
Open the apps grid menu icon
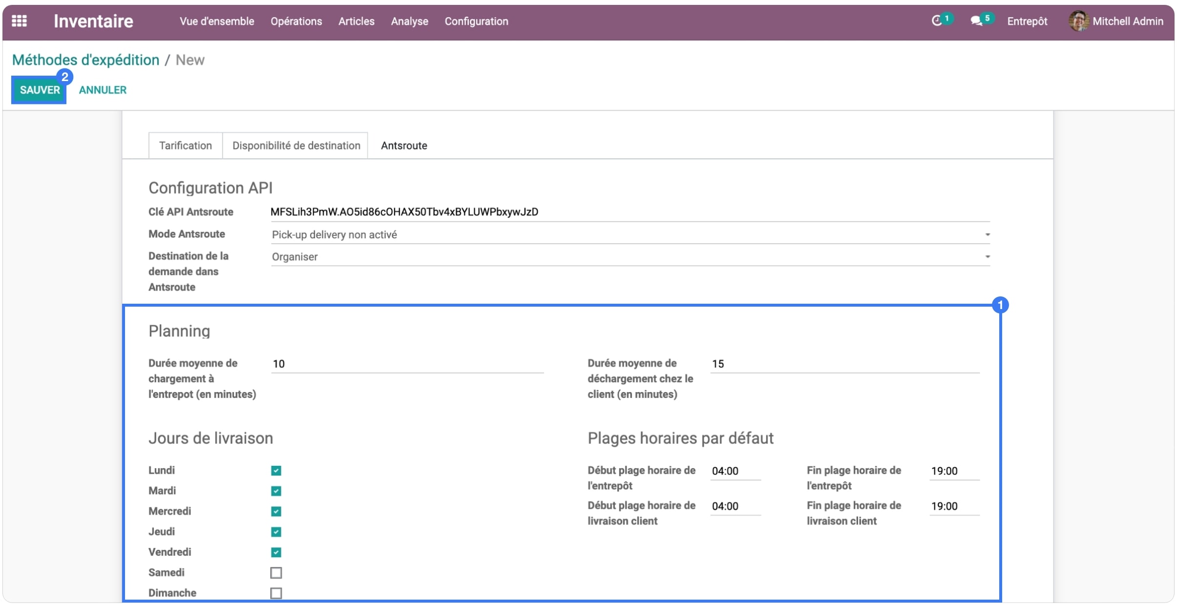click(x=19, y=21)
